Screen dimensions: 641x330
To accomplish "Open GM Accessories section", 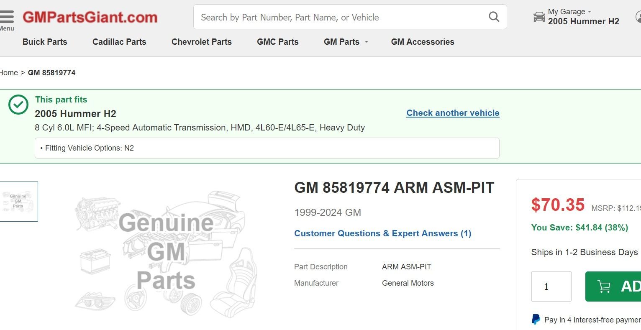I will 423,42.
